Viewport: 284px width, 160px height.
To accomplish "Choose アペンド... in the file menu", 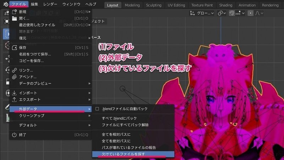I will click(x=50, y=77).
